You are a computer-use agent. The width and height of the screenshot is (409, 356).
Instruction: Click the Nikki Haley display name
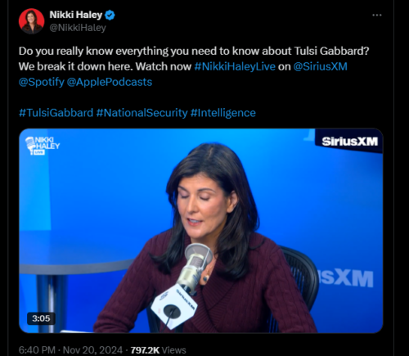coord(76,15)
